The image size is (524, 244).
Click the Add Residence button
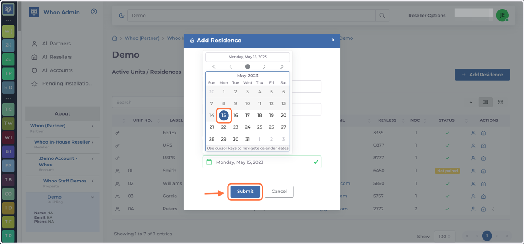coord(482,75)
